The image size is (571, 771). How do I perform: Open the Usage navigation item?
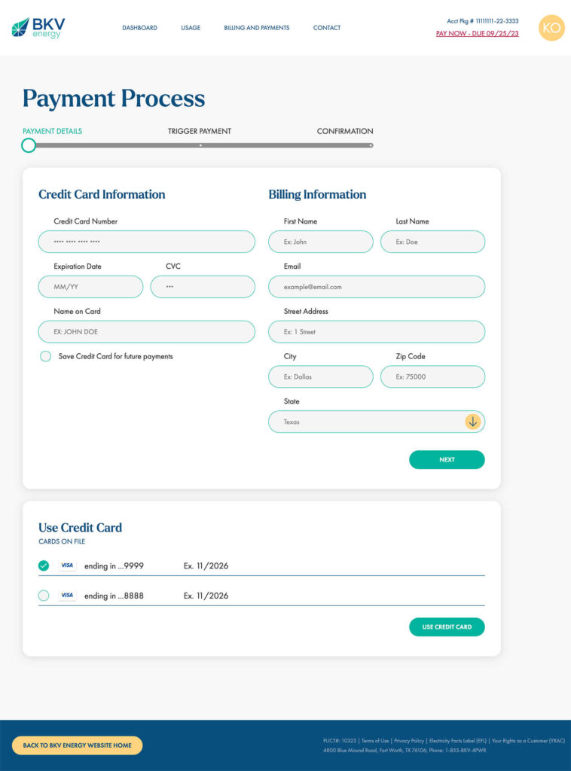click(191, 28)
